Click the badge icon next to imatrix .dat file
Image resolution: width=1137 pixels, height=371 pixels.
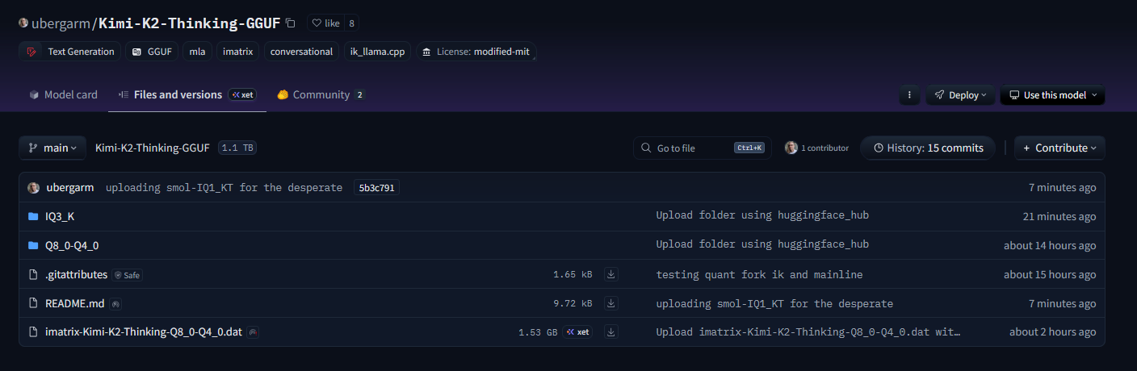254,332
